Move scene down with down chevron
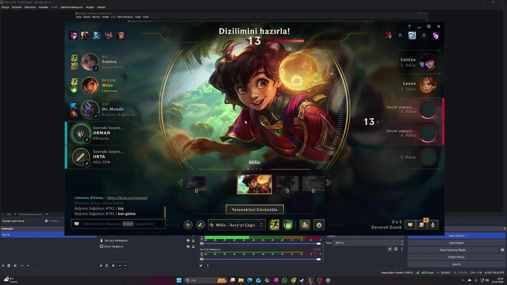The image size is (507, 285). coord(28,266)
